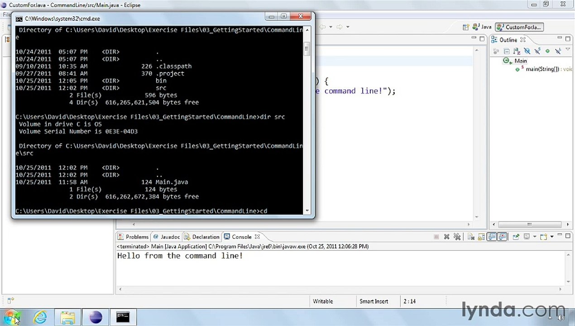Viewport: 575px width, 326px height.
Task: Maximize the Console view
Action: 568,236
